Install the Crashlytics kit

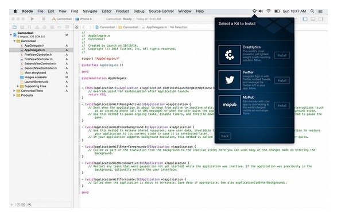(x=282, y=55)
